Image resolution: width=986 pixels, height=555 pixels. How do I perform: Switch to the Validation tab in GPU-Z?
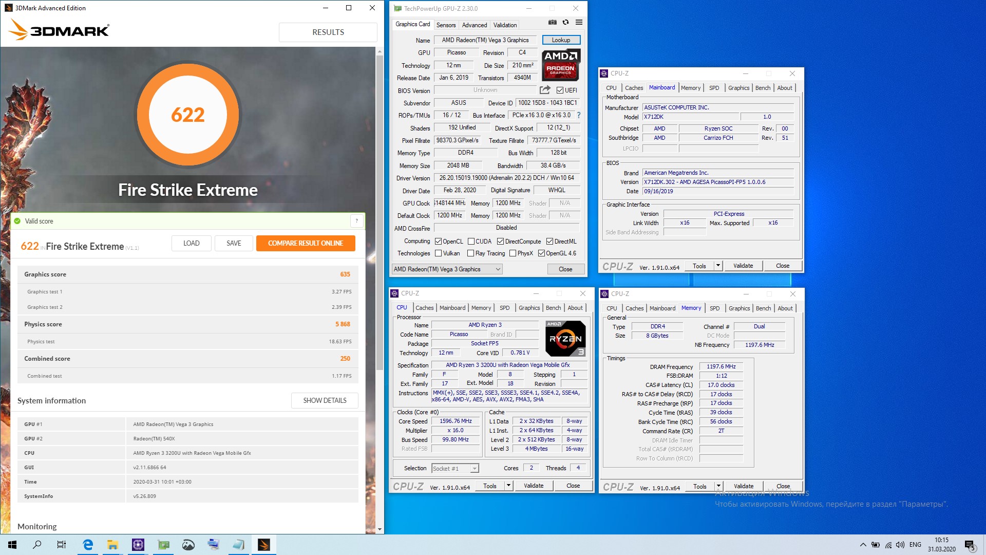coord(505,25)
